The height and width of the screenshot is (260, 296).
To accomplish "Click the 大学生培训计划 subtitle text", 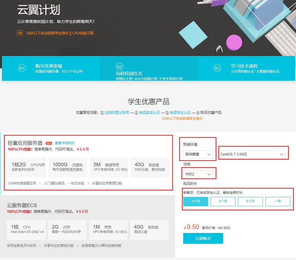I will click(171, 79).
